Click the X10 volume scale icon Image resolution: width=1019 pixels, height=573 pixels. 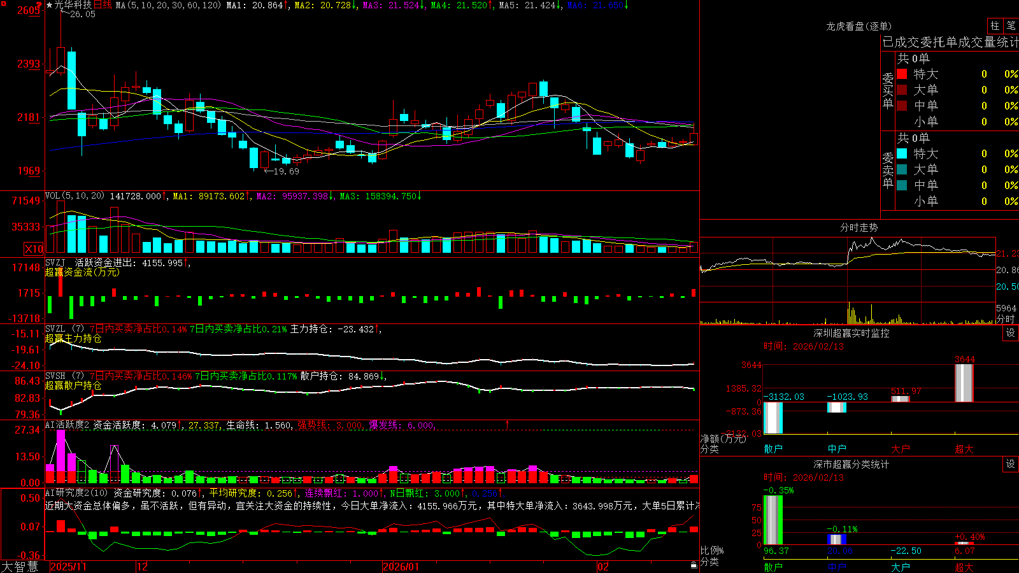pyautogui.click(x=34, y=249)
